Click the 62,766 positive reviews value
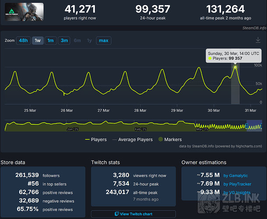Screen dimensions: 267x219 coord(29,192)
